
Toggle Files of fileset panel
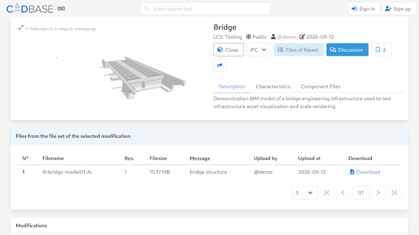click(299, 50)
